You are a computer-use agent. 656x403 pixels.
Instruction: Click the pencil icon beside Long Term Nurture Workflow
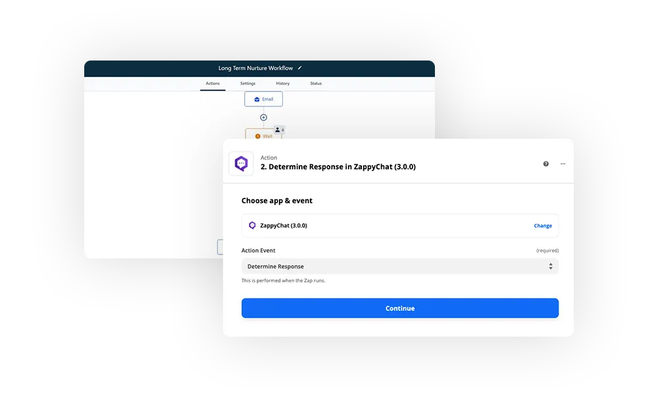click(x=299, y=68)
